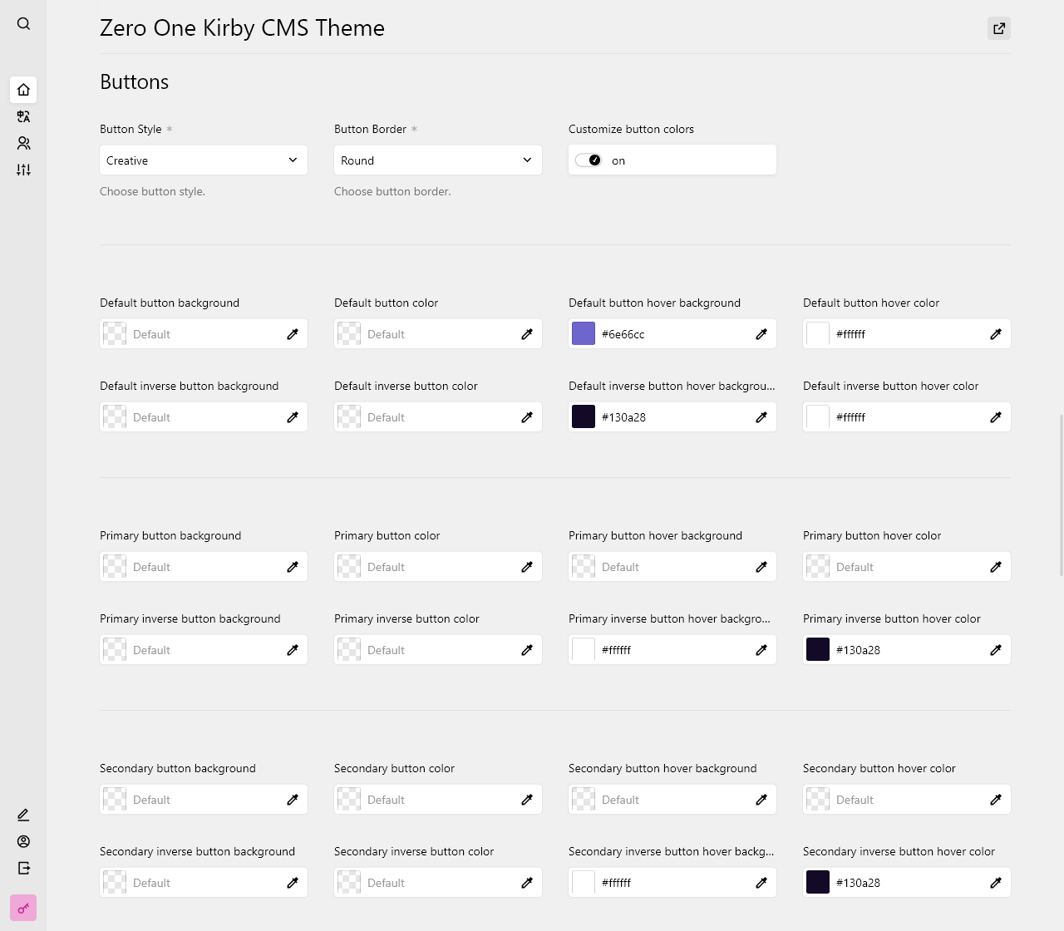This screenshot has width=1064, height=931.
Task: Click the Primary button background input field
Action: pyautogui.click(x=204, y=567)
